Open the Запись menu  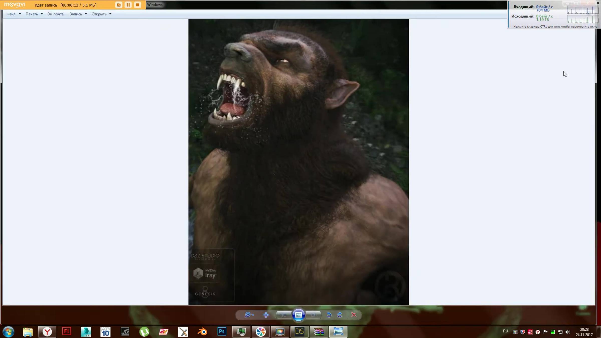(78, 14)
